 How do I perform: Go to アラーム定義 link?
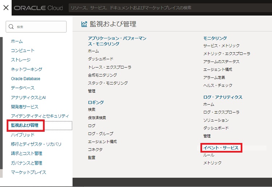coord(214,77)
